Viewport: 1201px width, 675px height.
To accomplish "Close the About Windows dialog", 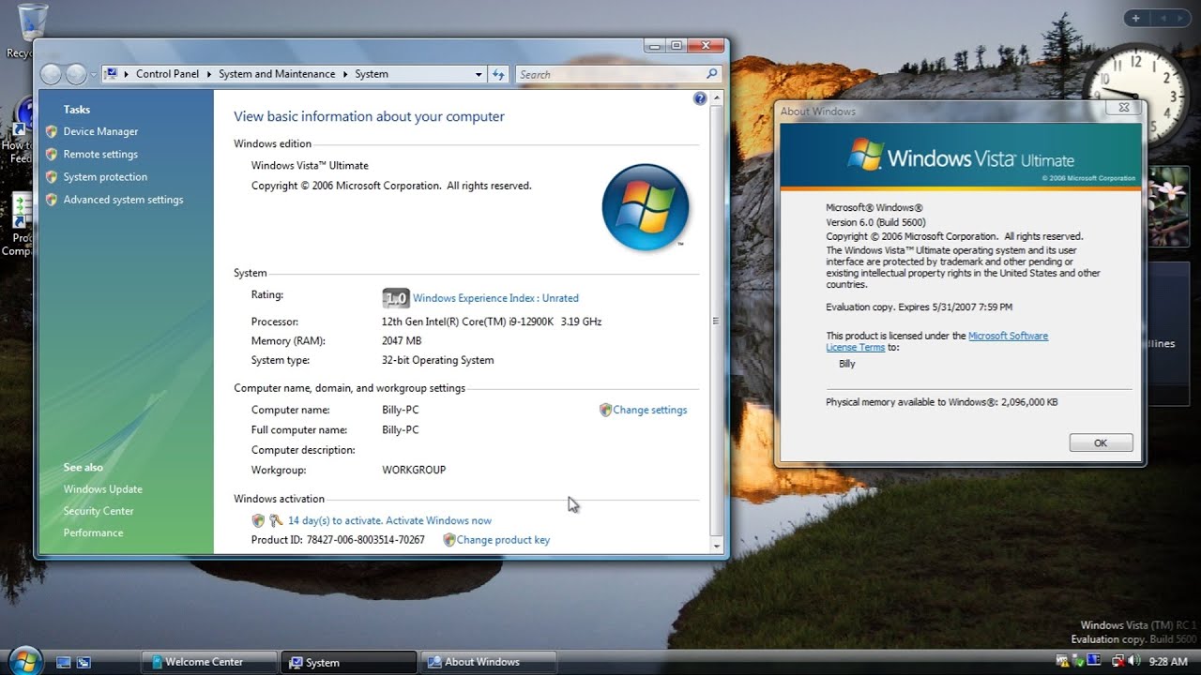I will pos(1123,108).
